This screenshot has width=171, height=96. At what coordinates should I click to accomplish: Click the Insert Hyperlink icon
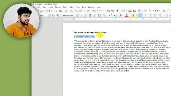164,11
